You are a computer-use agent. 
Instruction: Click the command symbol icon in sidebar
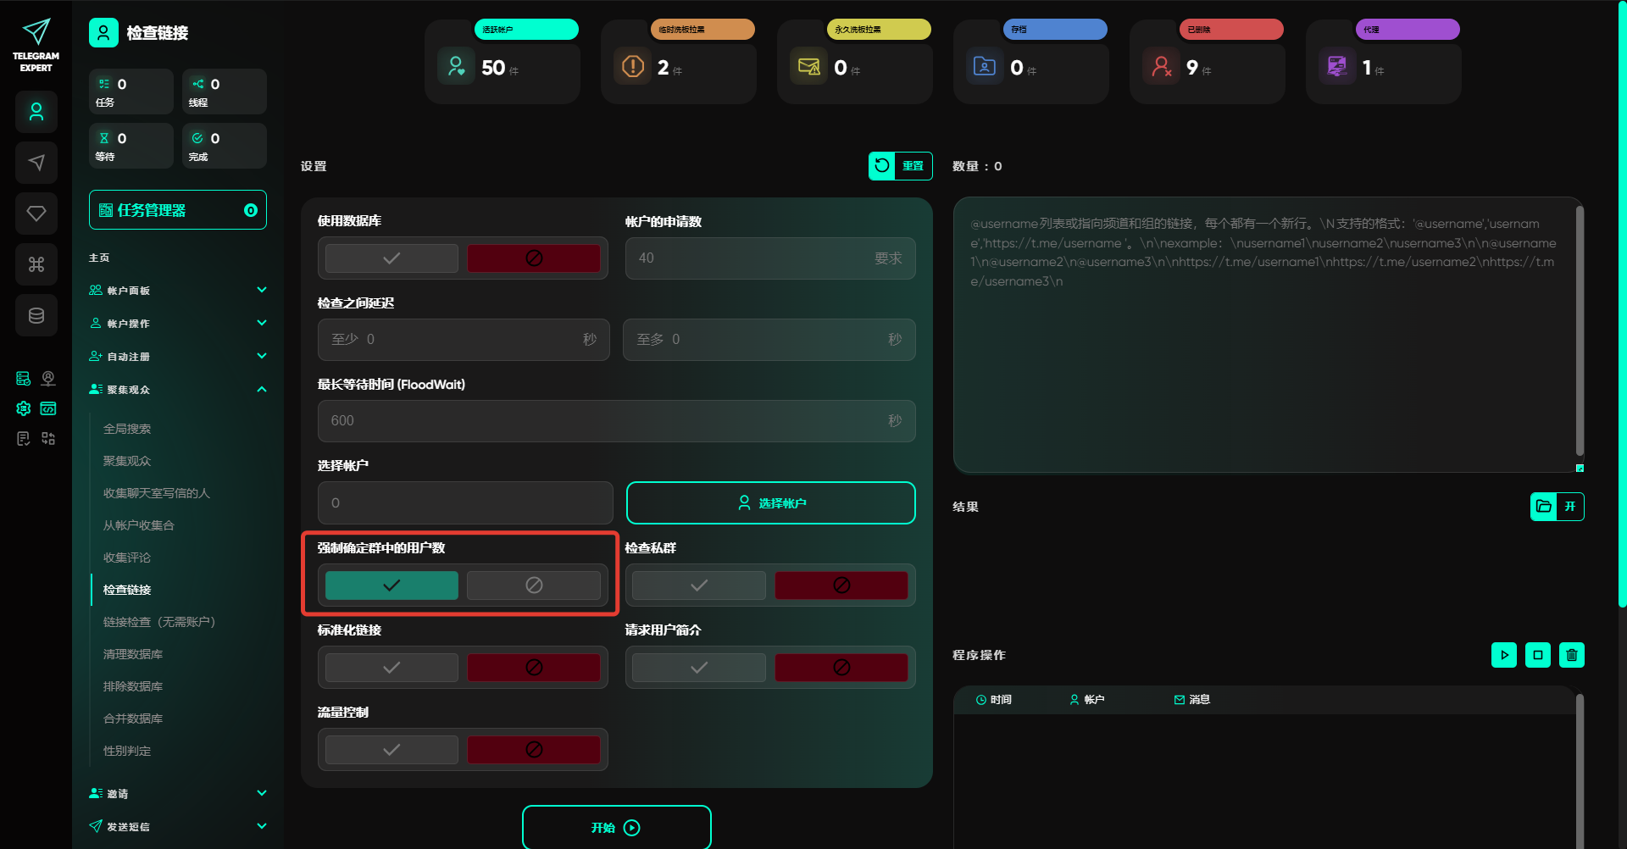(x=36, y=264)
